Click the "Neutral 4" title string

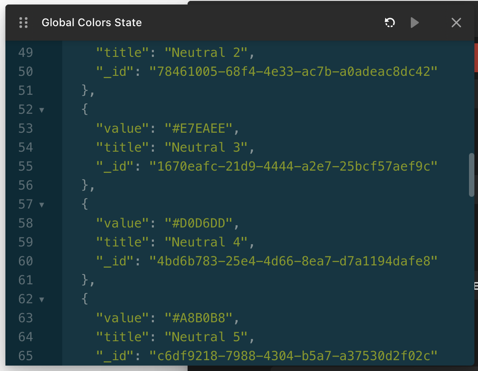click(206, 242)
